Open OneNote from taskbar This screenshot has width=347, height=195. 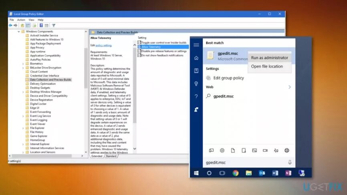(x=288, y=173)
